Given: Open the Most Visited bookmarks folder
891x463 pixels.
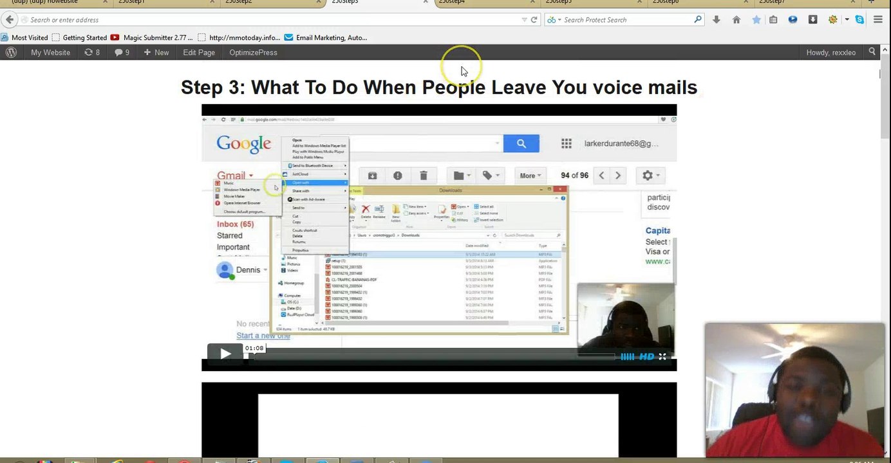Looking at the screenshot, I should (x=24, y=37).
